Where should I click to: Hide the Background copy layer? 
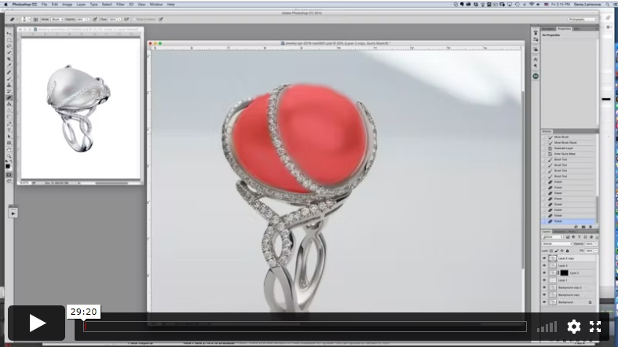coord(544,294)
